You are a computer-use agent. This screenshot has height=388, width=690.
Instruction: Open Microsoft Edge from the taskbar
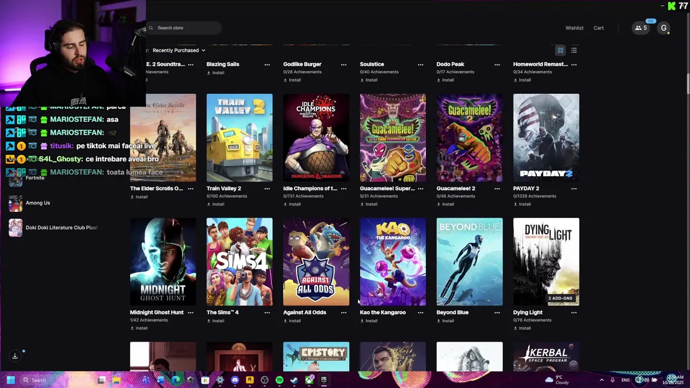coord(176,380)
